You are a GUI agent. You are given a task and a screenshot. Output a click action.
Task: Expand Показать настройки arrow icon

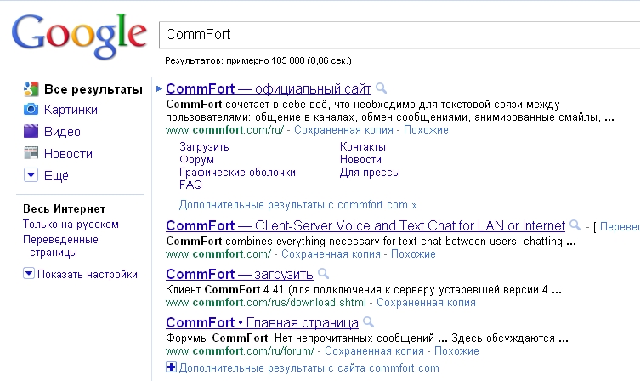coord(29,273)
